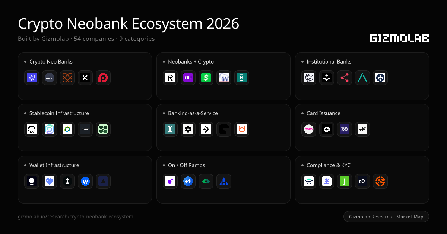The image size is (447, 234).
Task: Open the black diamond-arrow logo in Compliance & KYC
Action: 362,181
